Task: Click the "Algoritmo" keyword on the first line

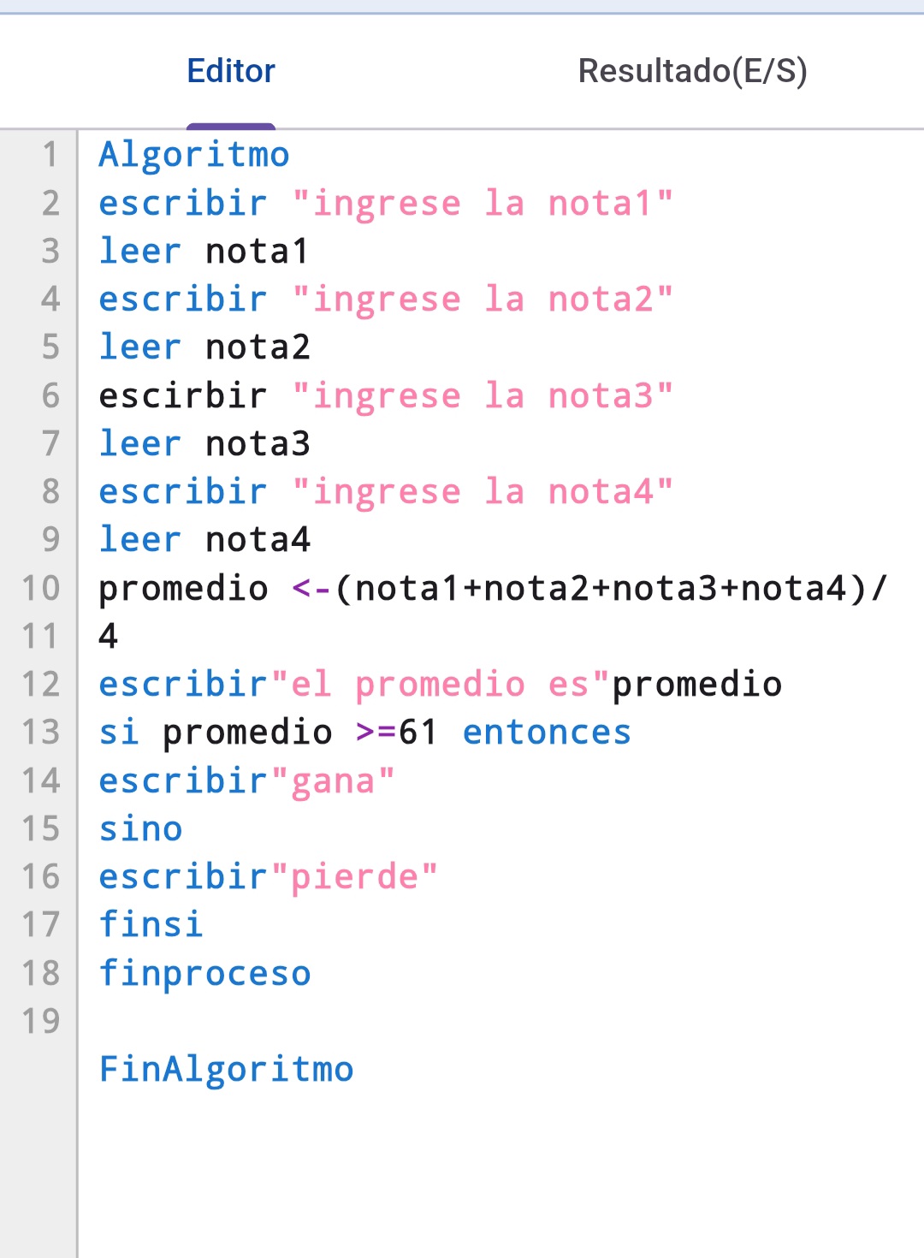Action: (194, 155)
